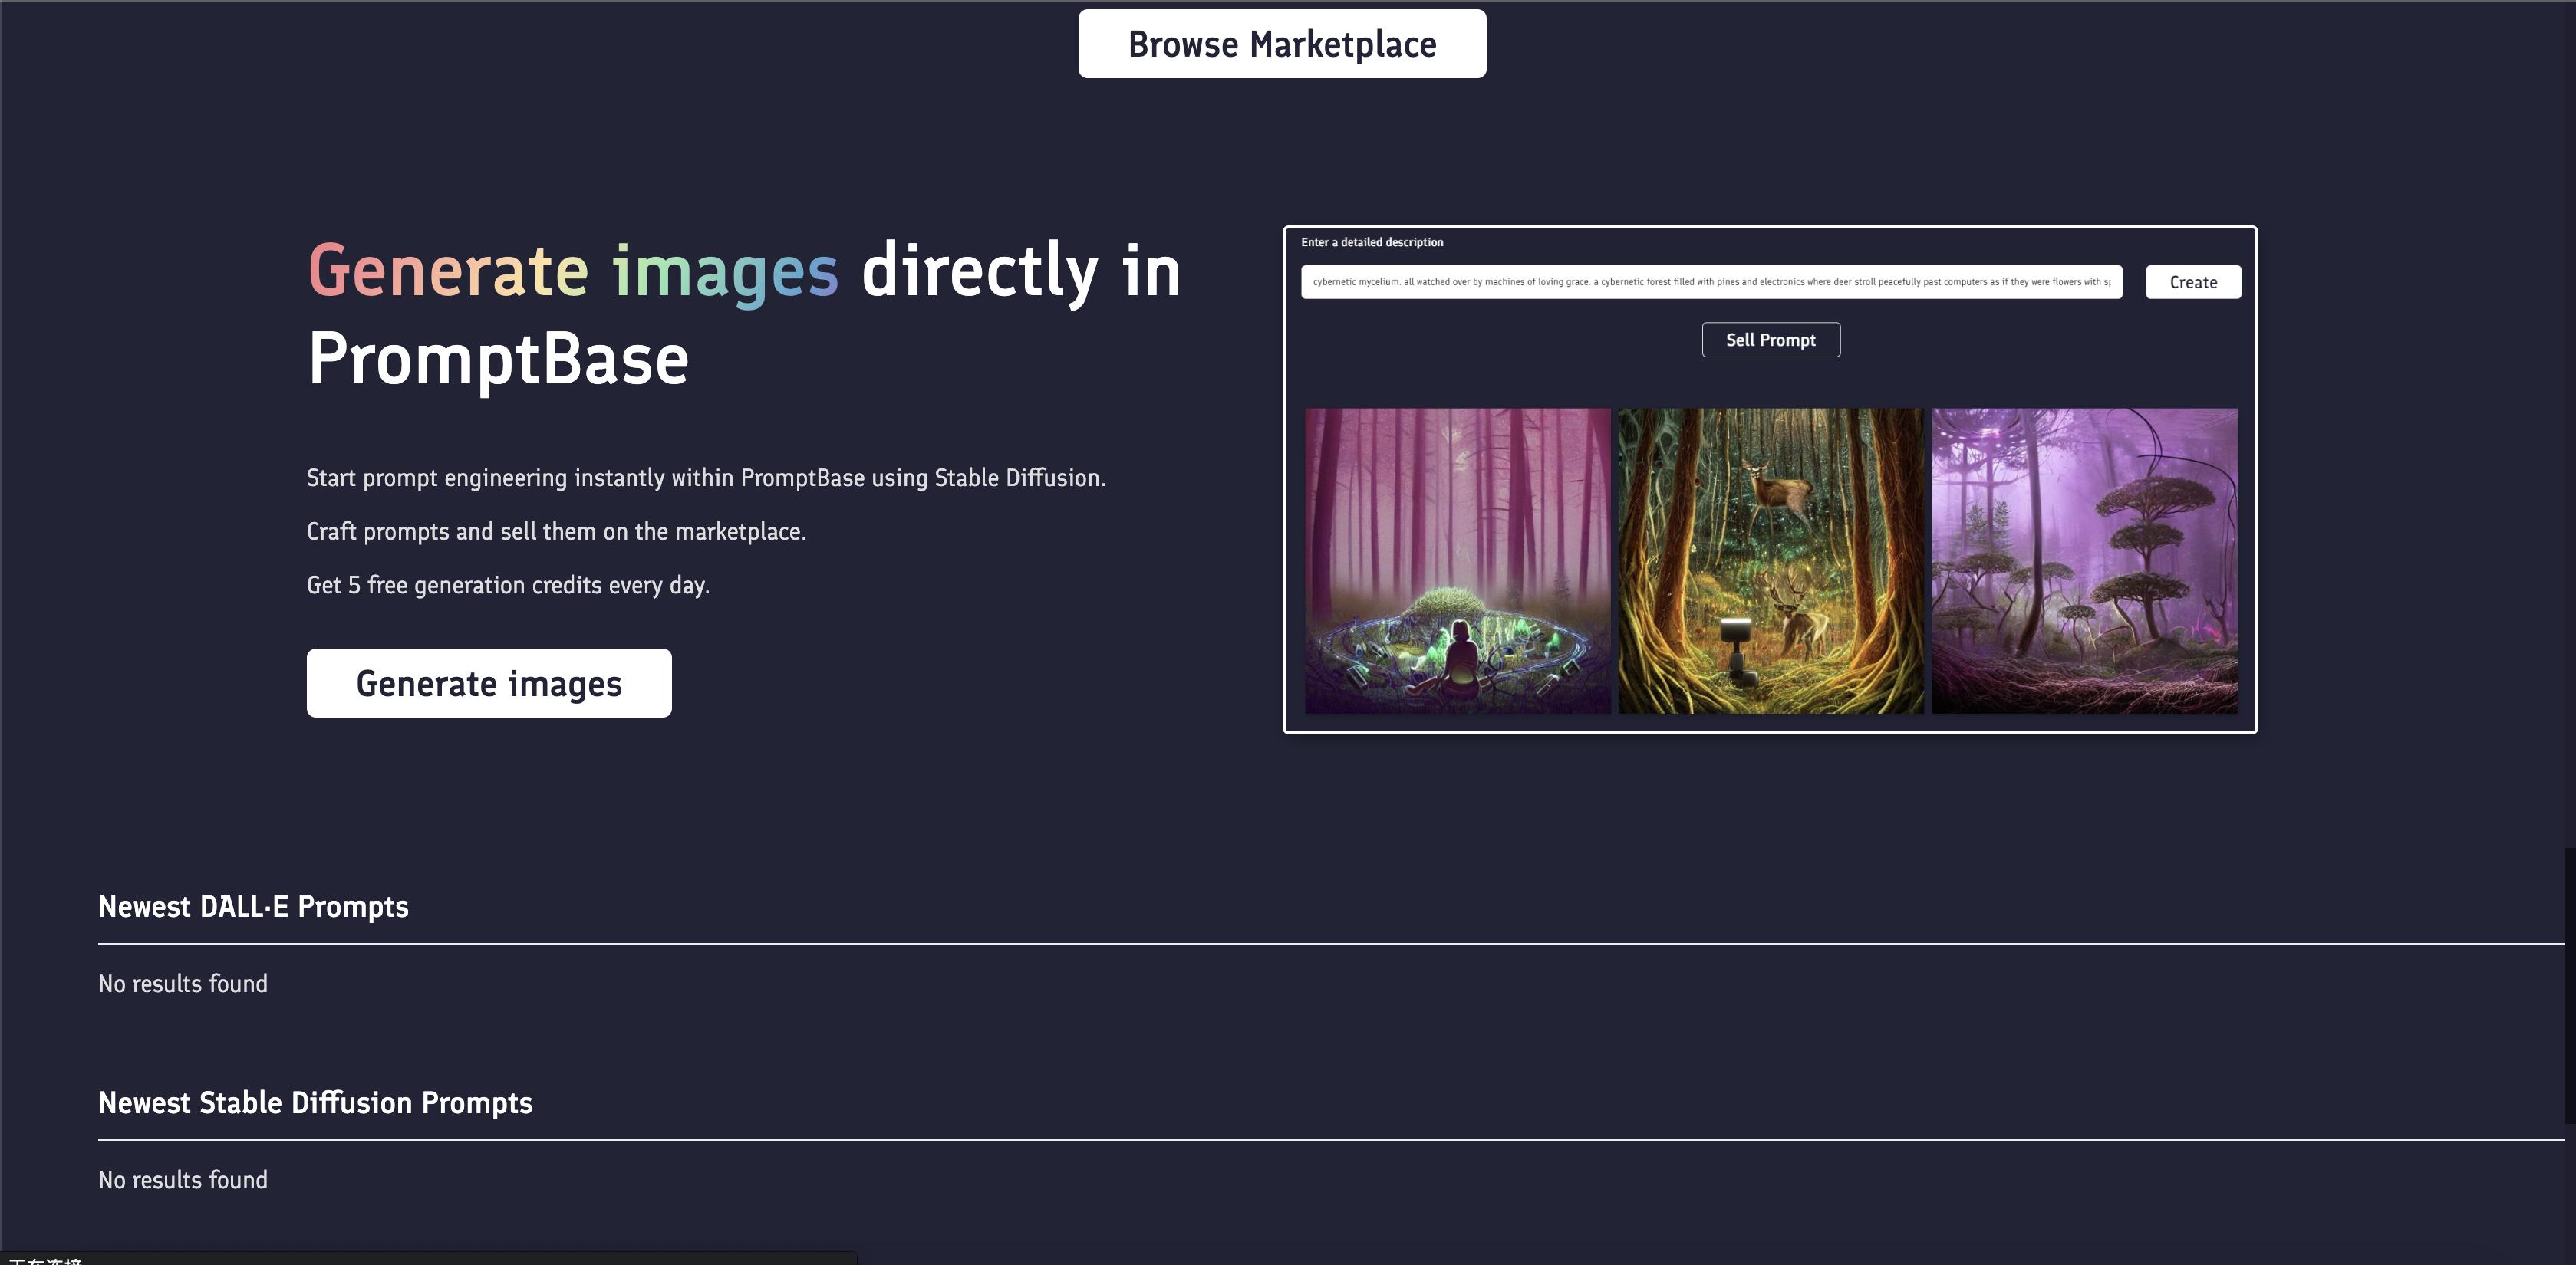Open the pink forest seated figure image
The height and width of the screenshot is (1265, 2576).
tap(1457, 560)
